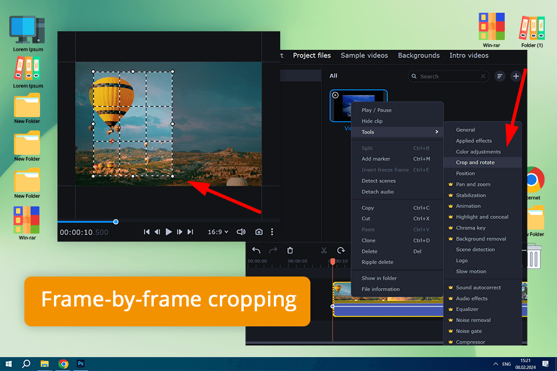Open the player's three-dot more menu
Viewport: 557px width, 371px height.
(x=272, y=232)
